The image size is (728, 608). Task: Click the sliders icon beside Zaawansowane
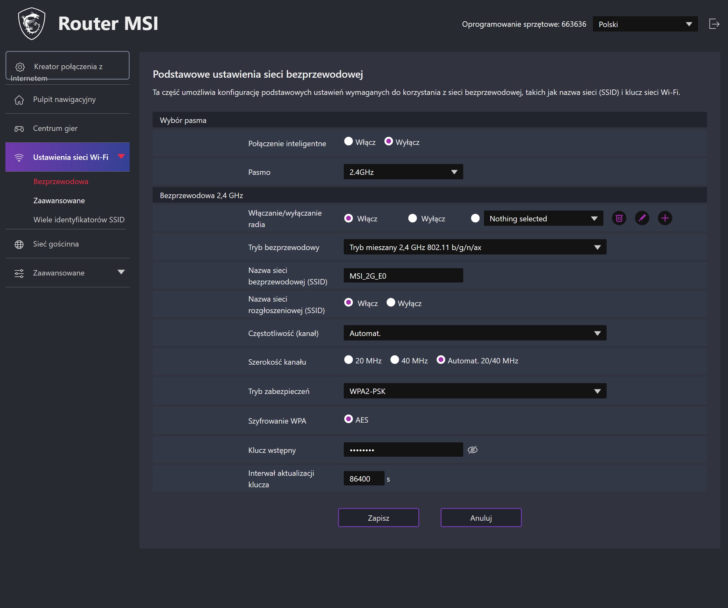tap(19, 274)
